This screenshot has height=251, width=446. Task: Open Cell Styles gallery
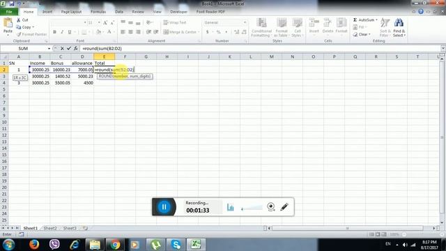point(298,28)
